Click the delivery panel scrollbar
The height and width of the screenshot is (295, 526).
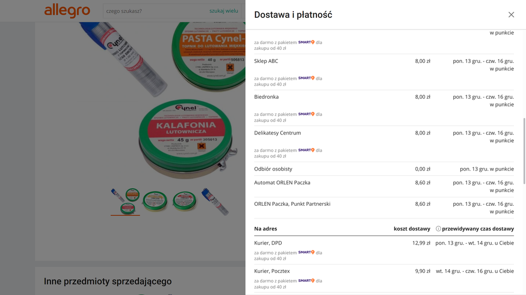[524, 151]
